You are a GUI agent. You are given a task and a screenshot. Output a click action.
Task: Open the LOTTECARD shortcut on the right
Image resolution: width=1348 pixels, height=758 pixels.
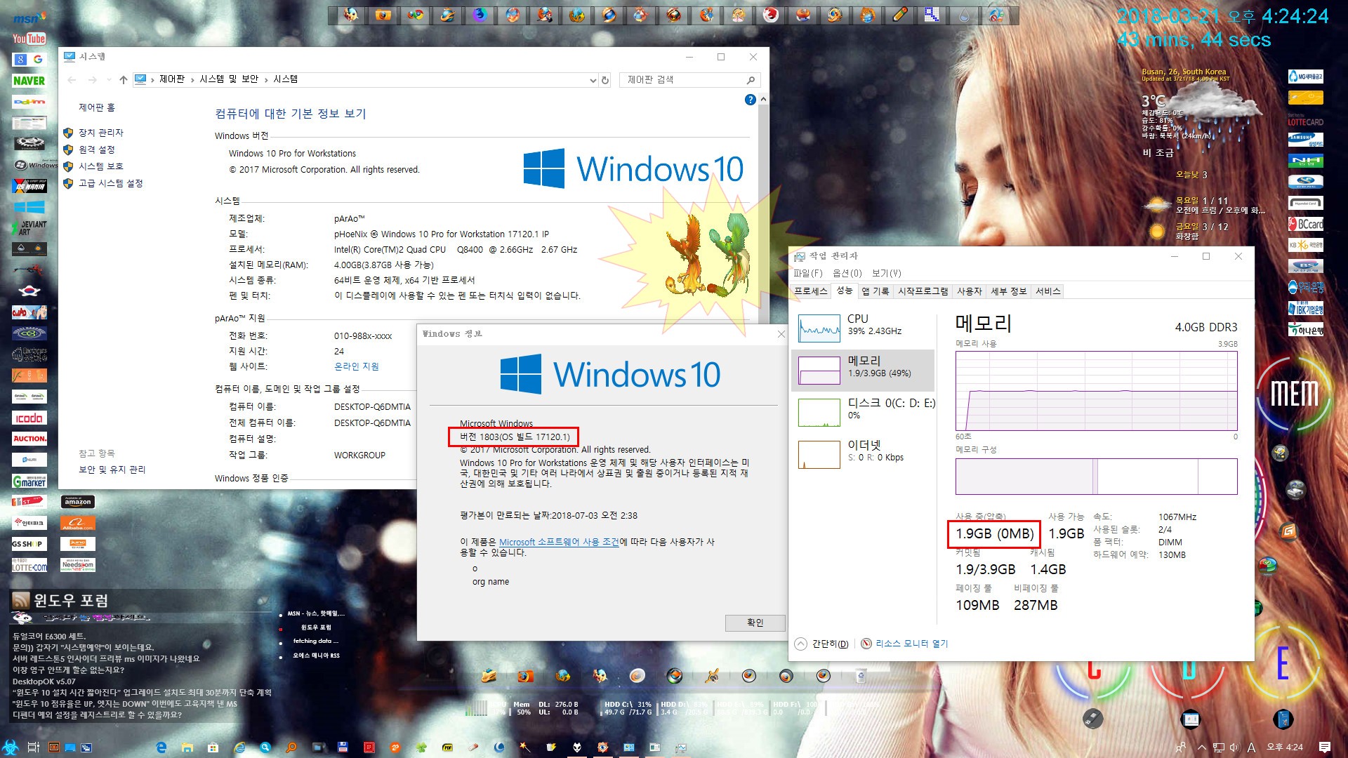1305,119
